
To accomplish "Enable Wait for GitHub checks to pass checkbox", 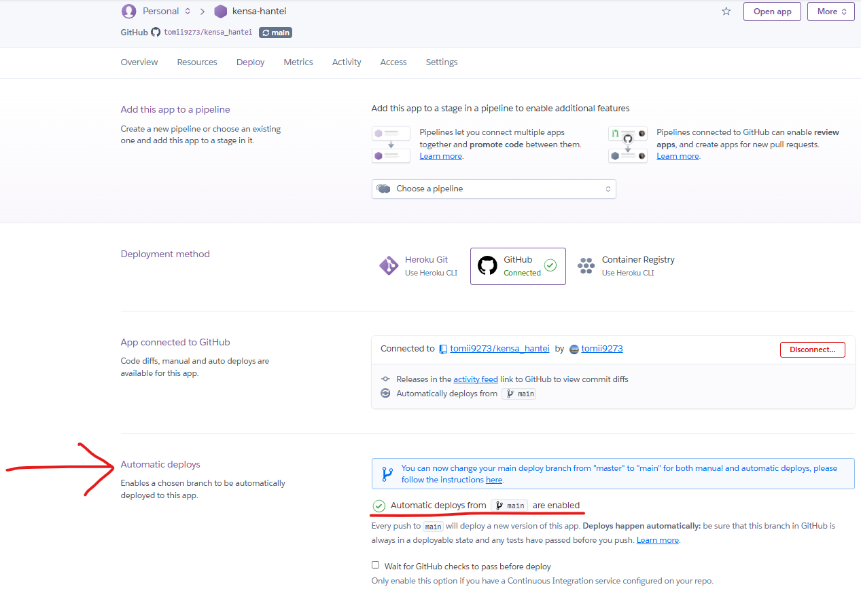I will click(375, 565).
